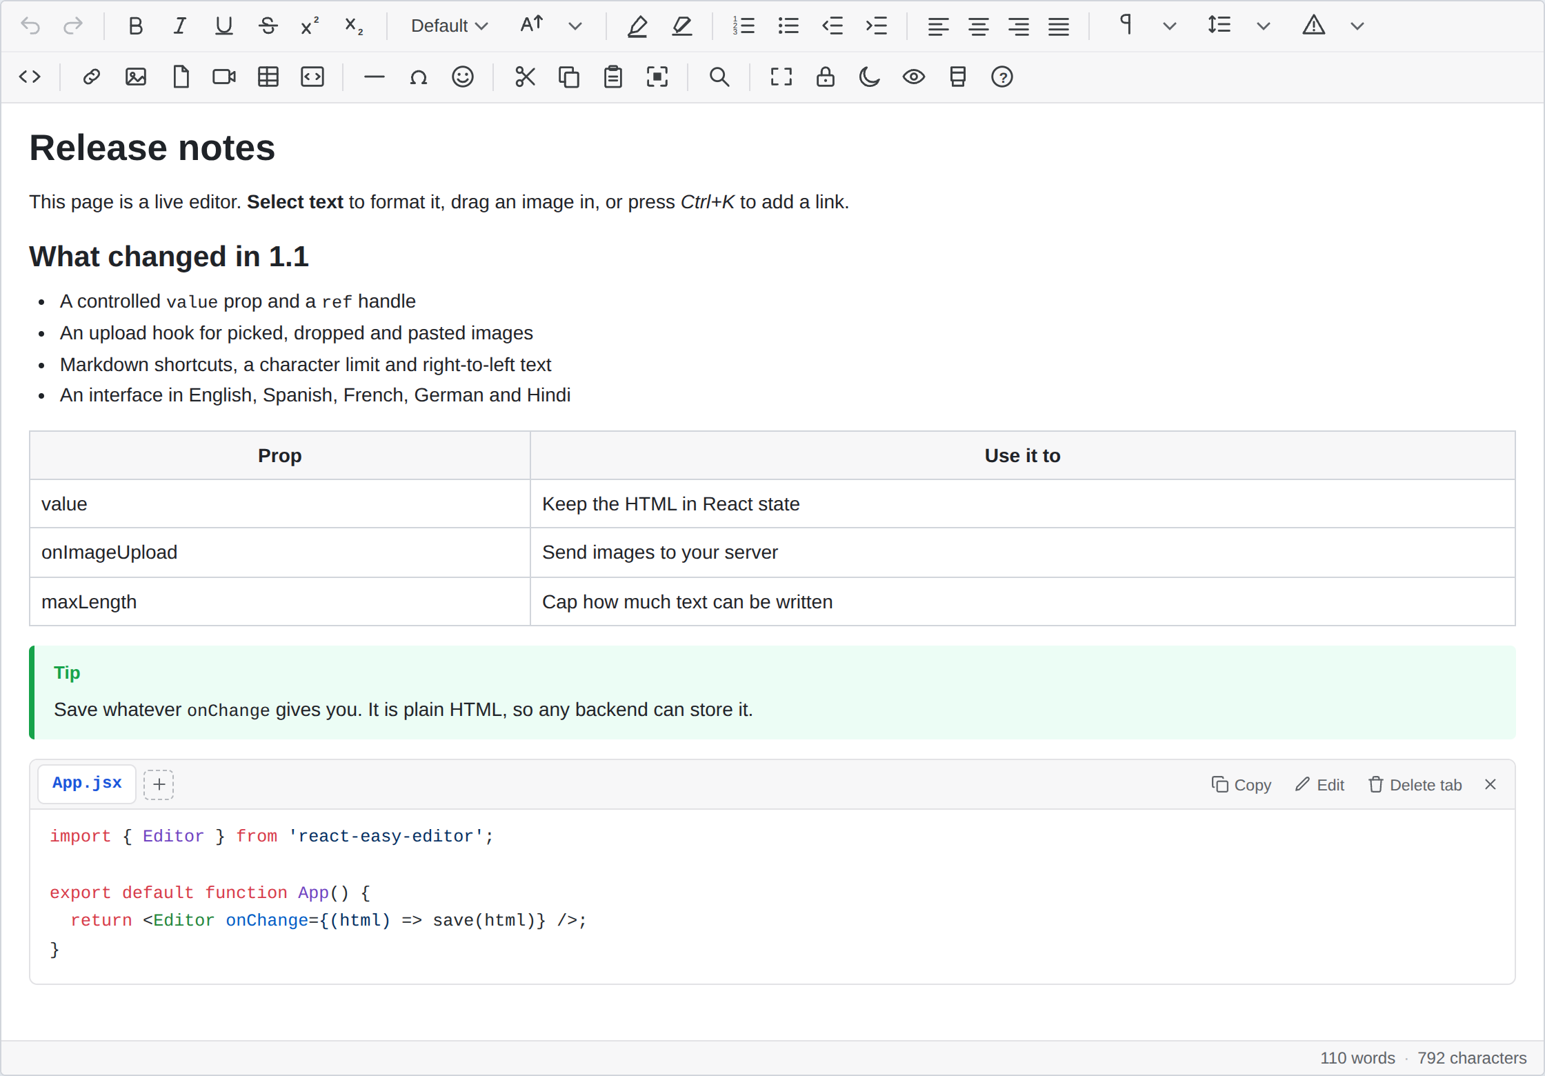
Task: Open Find and search magnifier
Action: coord(719,77)
